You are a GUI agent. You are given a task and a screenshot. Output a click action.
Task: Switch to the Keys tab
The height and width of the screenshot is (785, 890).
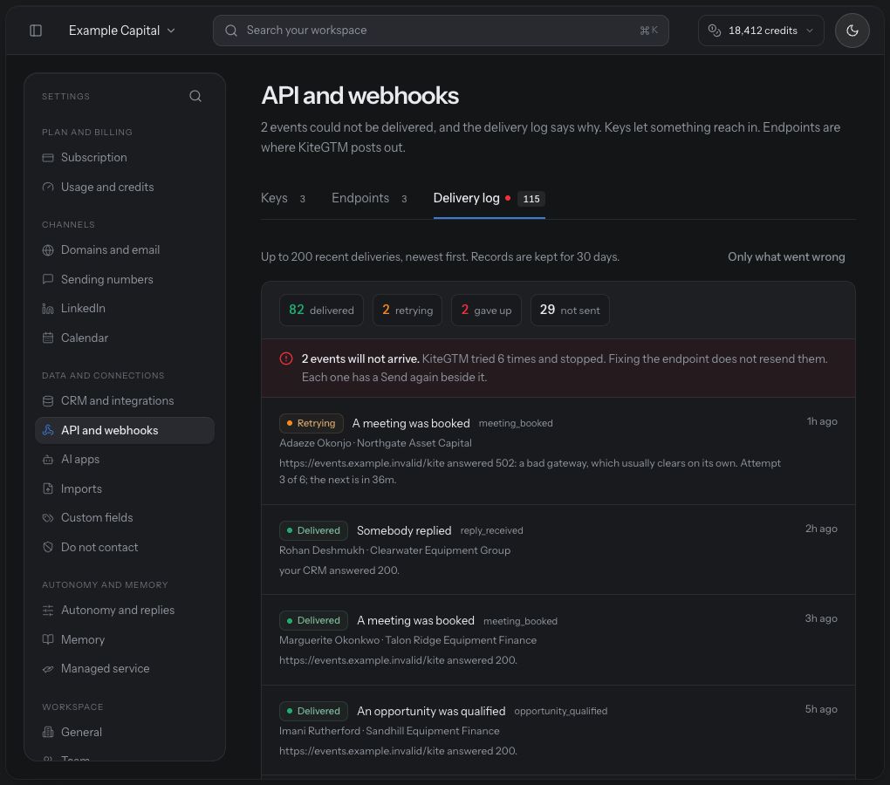pos(284,199)
